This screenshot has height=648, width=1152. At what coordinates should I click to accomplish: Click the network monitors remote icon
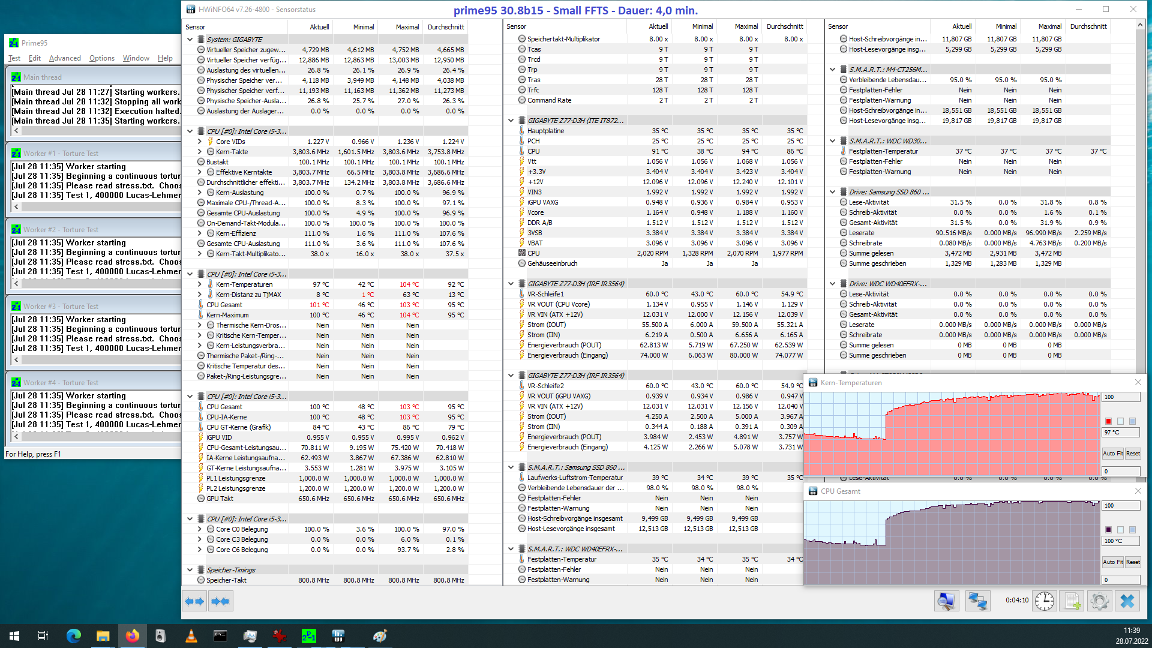click(x=977, y=601)
